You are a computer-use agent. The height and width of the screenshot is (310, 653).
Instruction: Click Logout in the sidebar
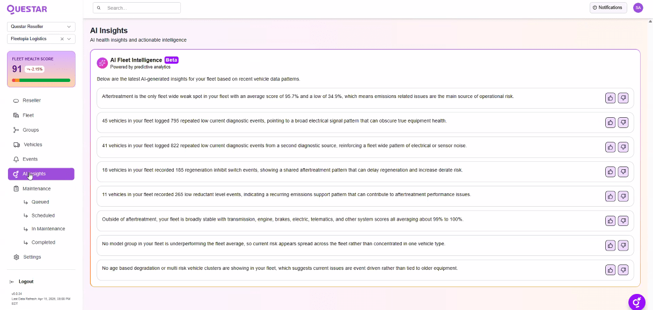26,282
